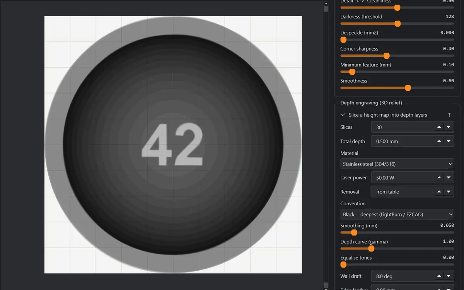Click the Corner sharpness value 0.40
The image size is (464, 290).
[x=449, y=49]
